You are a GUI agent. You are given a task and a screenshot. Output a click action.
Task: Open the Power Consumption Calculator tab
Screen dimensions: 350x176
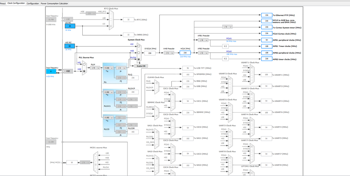pos(54,3)
